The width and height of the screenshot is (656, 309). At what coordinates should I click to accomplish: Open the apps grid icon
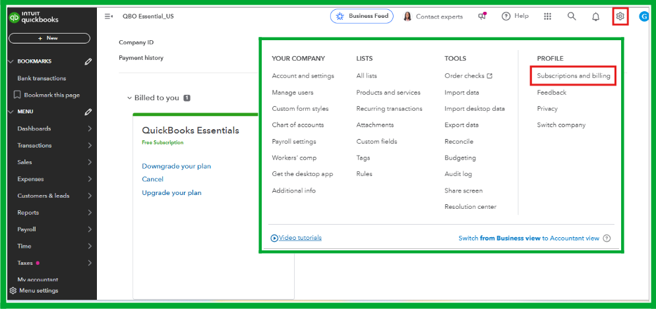[547, 16]
